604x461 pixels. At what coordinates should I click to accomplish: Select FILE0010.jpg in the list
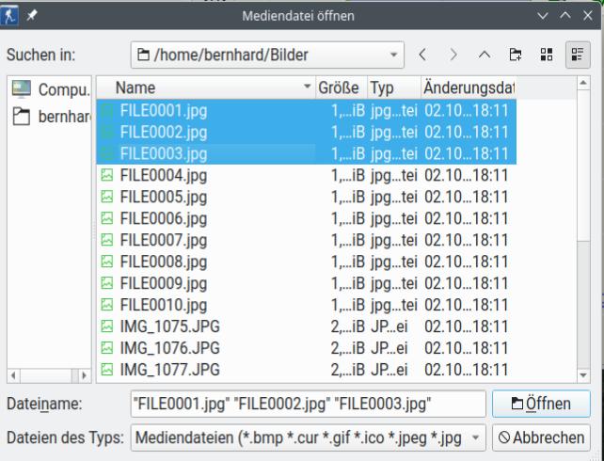[x=307, y=305]
